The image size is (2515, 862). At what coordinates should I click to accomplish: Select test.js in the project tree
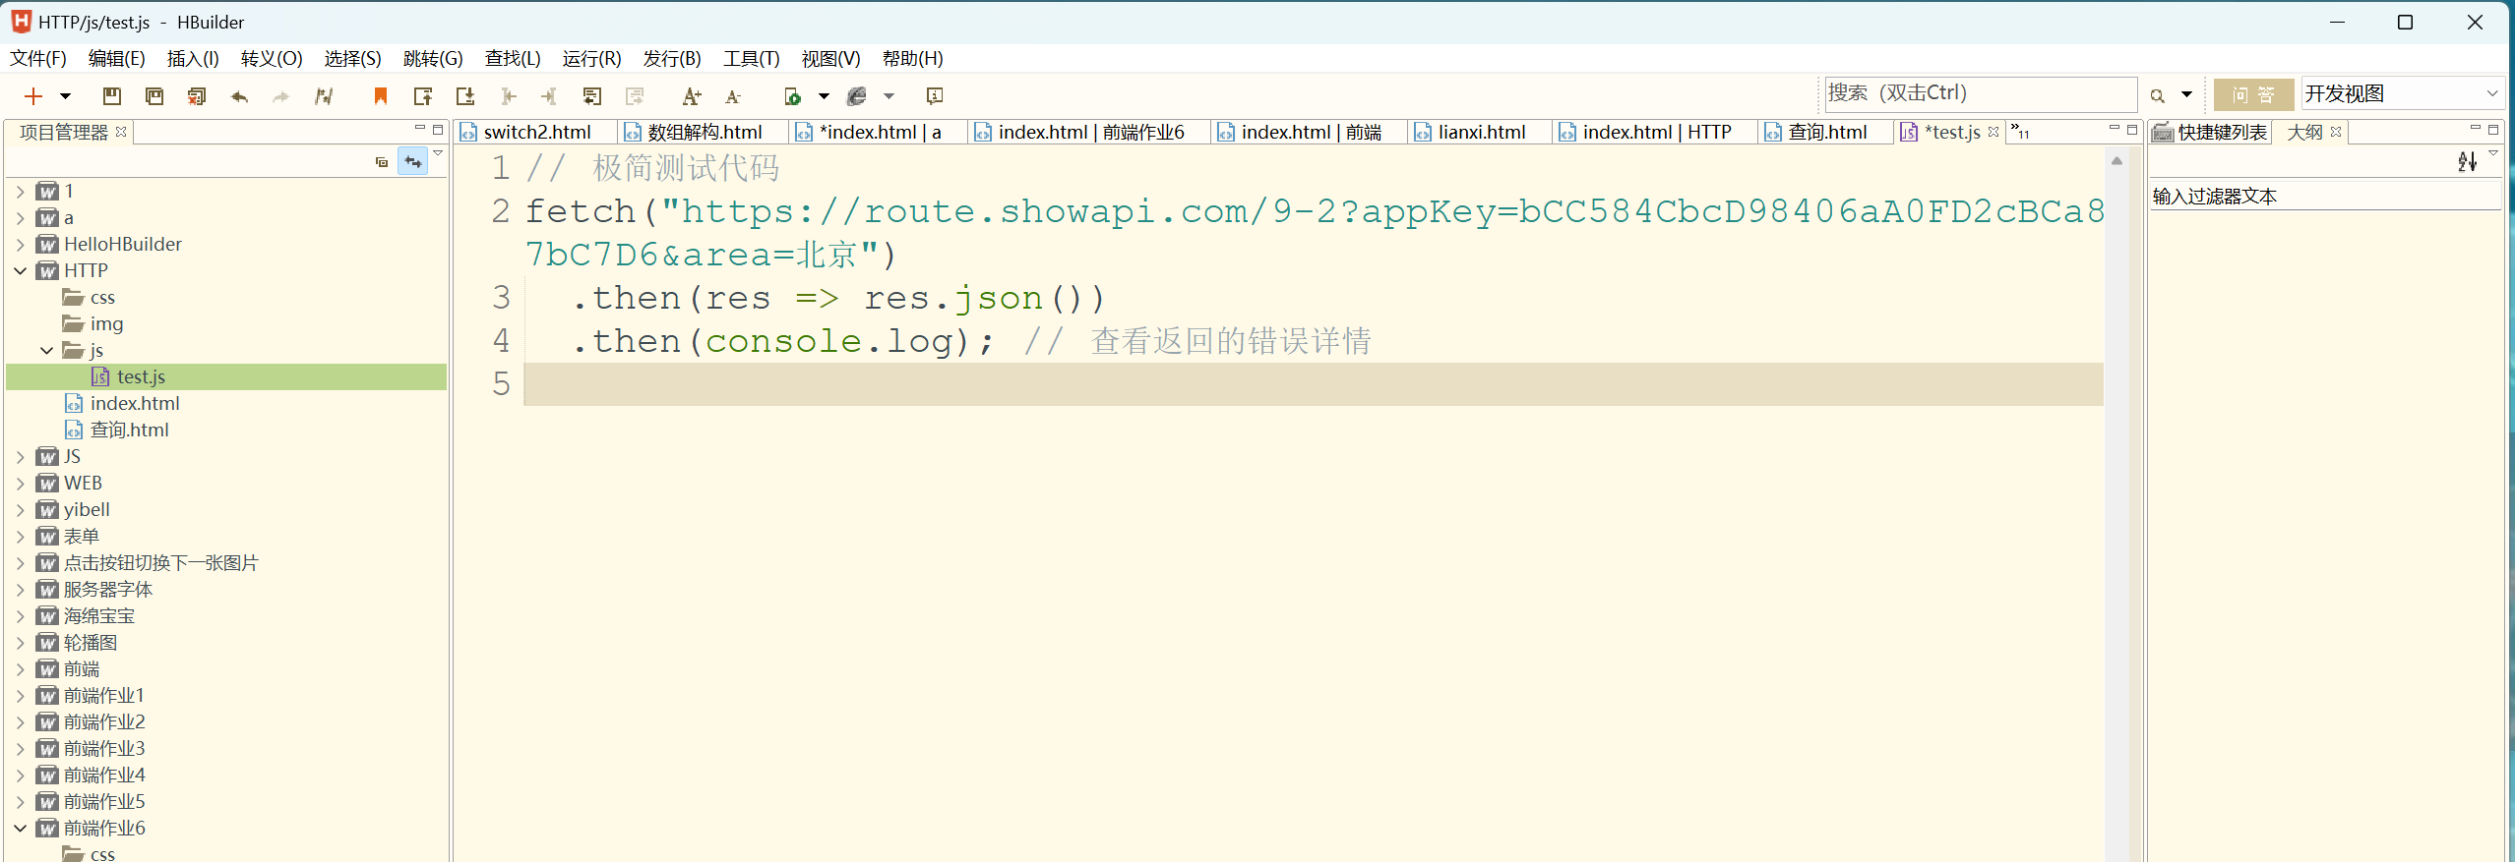click(141, 377)
